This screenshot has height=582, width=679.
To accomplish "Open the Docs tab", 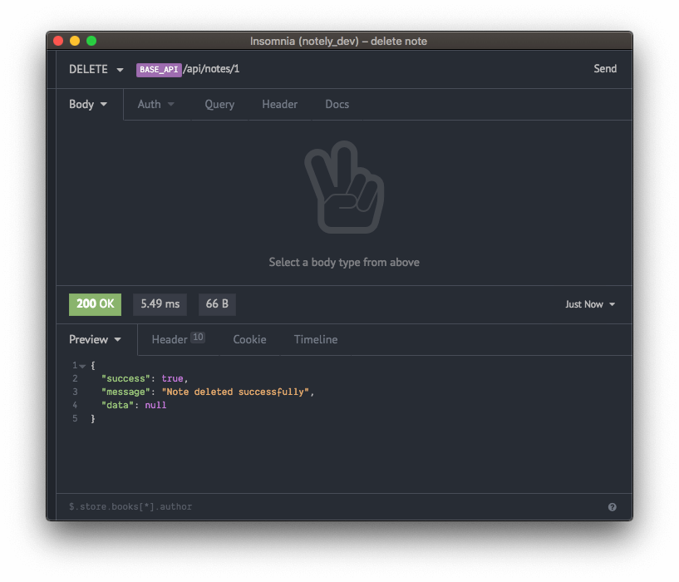I will click(337, 105).
